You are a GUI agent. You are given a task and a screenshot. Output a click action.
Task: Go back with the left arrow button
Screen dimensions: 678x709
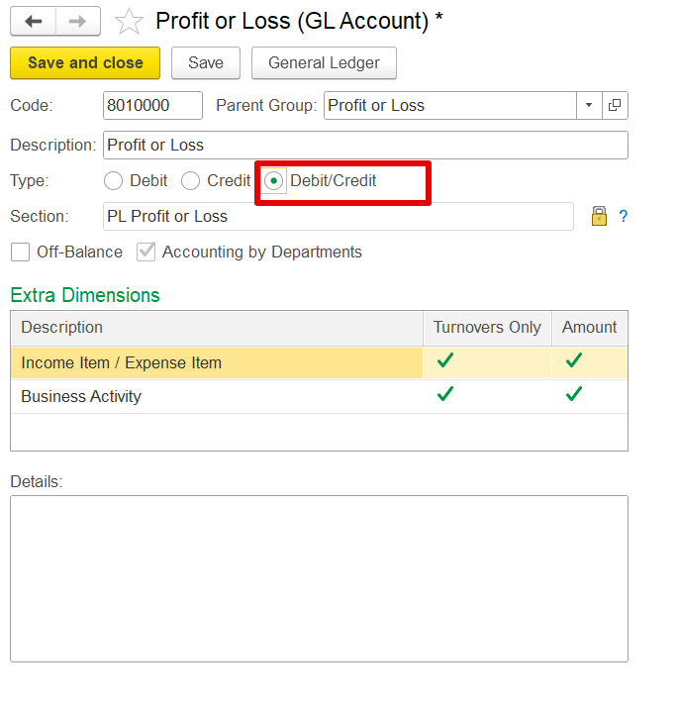point(33,21)
